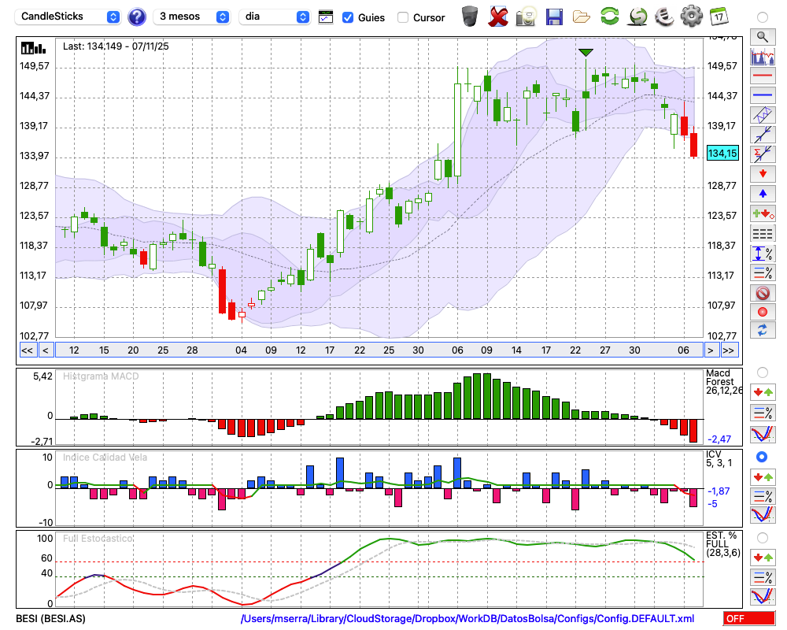Open the settings gear icon
Image resolution: width=787 pixels, height=630 pixels.
(691, 16)
